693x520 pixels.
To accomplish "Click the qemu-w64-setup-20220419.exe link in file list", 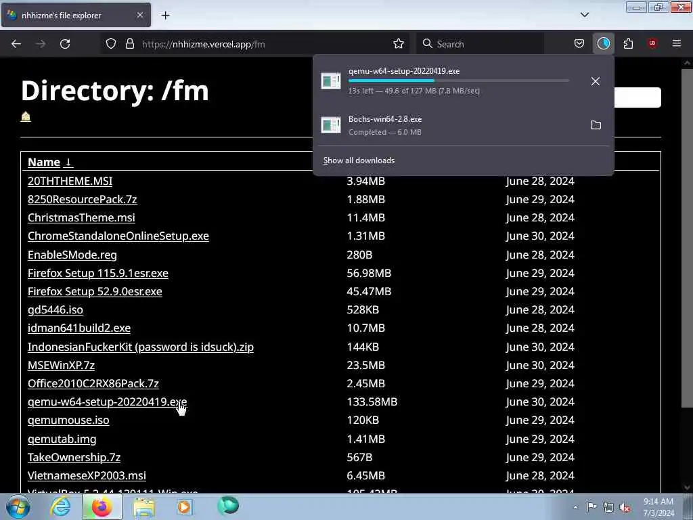I will 108,402.
